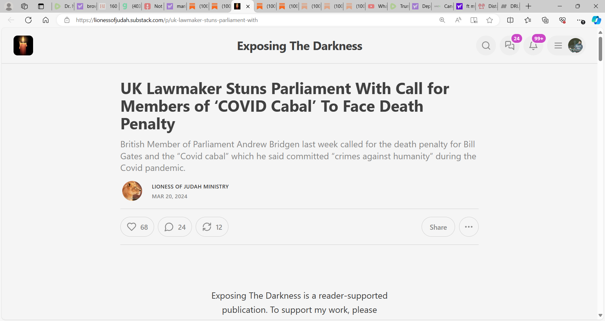Switch to the '(403' tab
The image size is (605, 321).
point(131,6)
